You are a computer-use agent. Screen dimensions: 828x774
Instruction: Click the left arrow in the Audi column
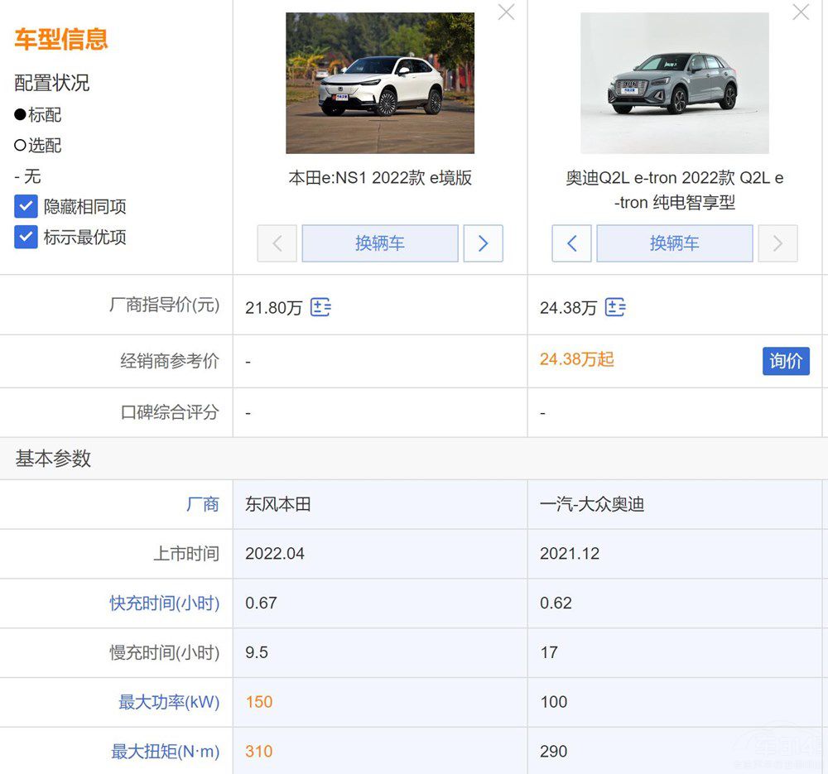tap(571, 243)
